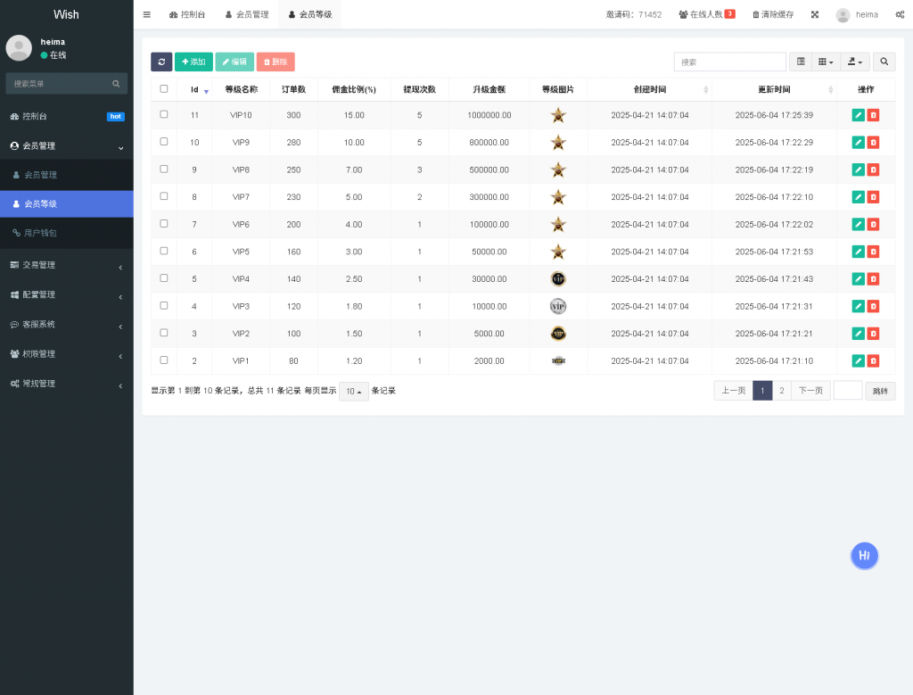Open the columns display dropdown
The width and height of the screenshot is (913, 695).
(826, 62)
